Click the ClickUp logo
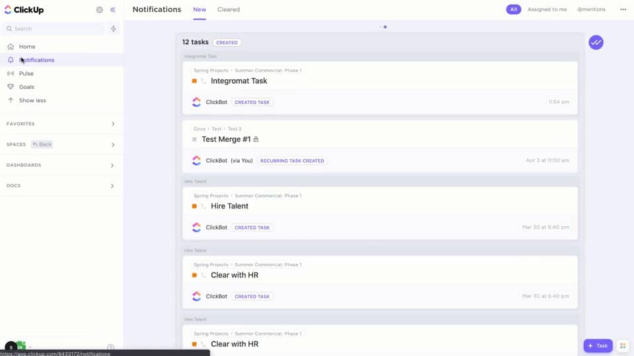Viewport: 634px width, 356px height. 24,10
